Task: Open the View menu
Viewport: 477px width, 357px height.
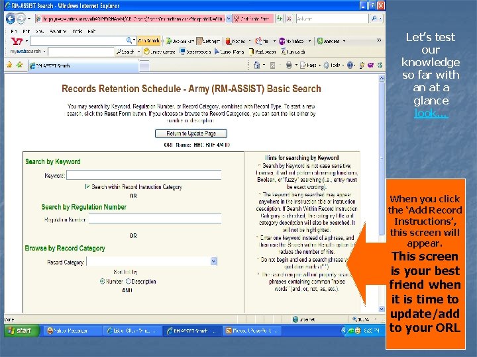Action: pos(39,31)
